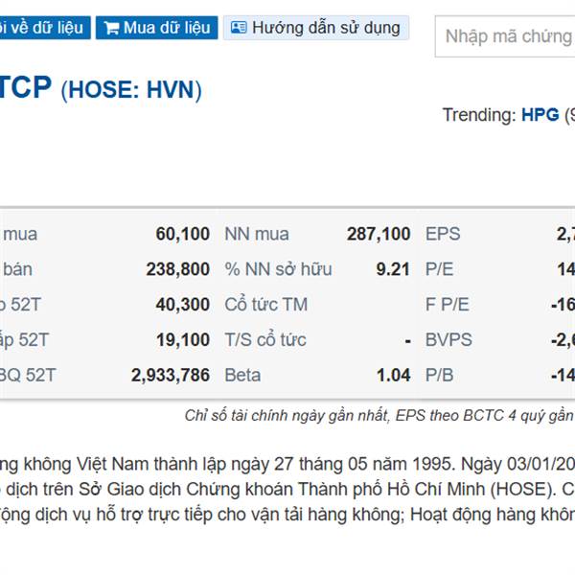575x575 pixels.
Task: Click the EPS label
Action: click(443, 234)
